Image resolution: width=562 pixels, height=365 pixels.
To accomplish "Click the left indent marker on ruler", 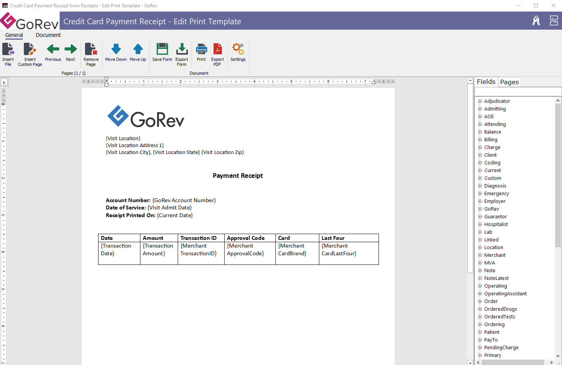I will point(107,82).
